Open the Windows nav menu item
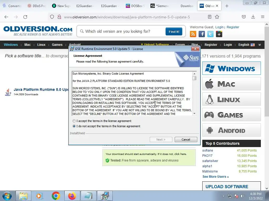This screenshot has width=269, height=201. [x=11, y=44]
